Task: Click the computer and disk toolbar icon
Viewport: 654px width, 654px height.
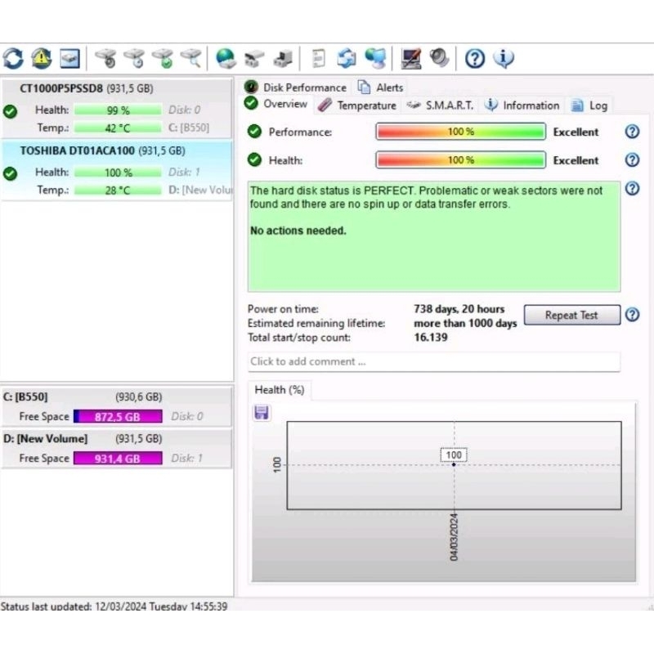Action: point(283,58)
